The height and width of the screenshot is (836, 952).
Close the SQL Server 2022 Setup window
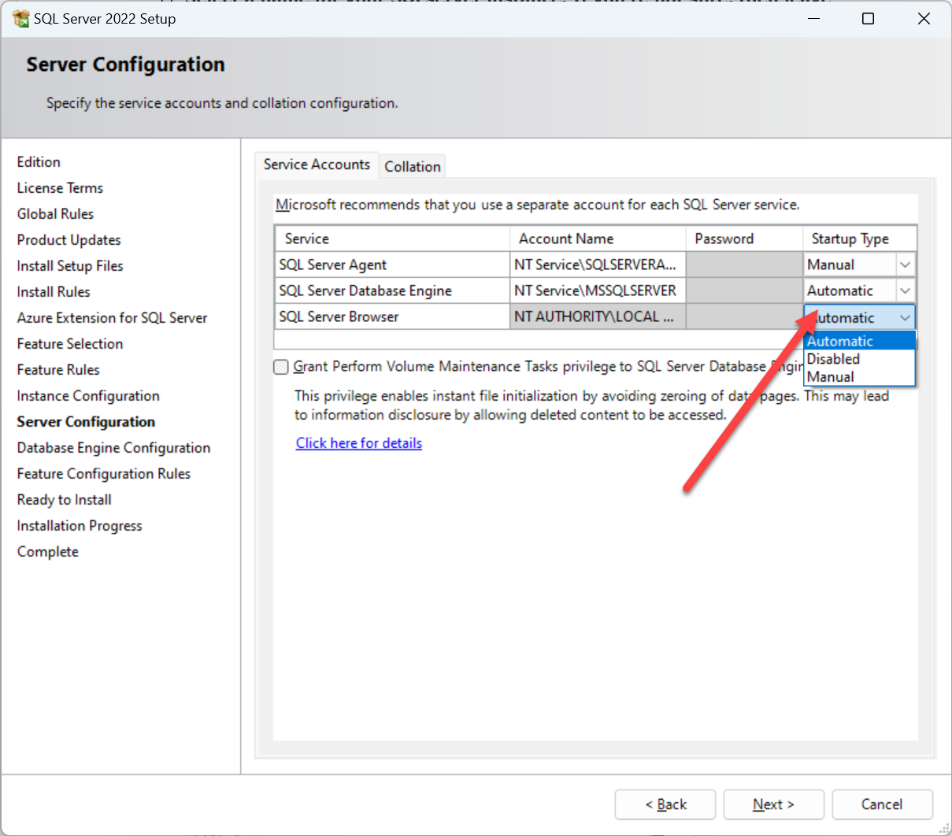[924, 18]
